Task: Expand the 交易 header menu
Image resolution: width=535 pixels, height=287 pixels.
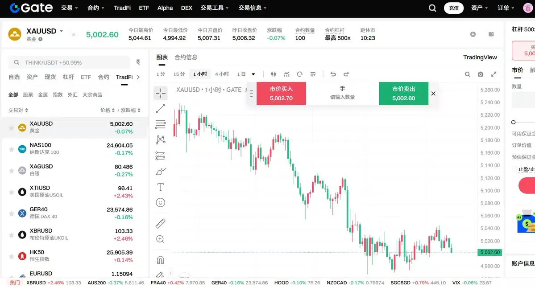Action: point(70,8)
